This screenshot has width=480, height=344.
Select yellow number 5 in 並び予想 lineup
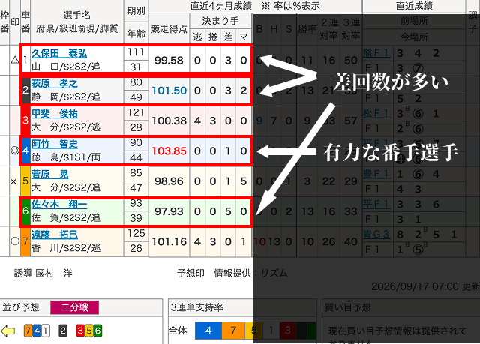coord(89,331)
